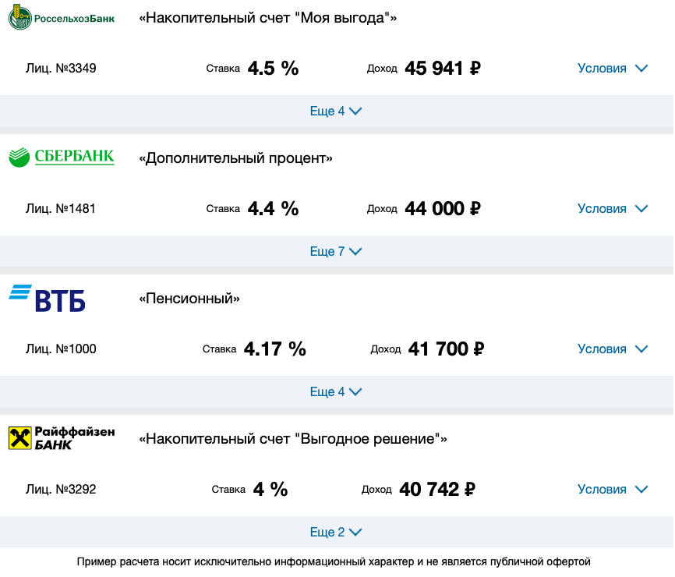Expand Условия for VTB Пенсионный offer
The height and width of the screenshot is (577, 675).
click(613, 349)
